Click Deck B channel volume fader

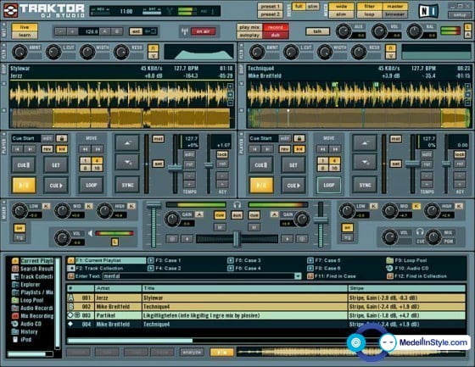321,220
